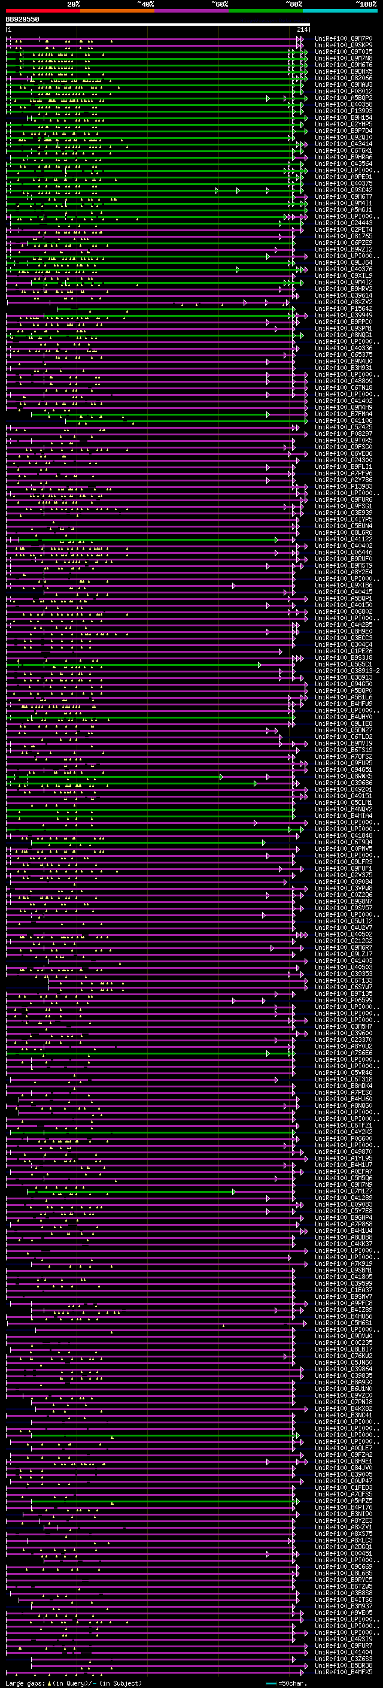Select hit UniRef100_B9DHX5
The width and height of the screenshot is (383, 1688).
(344, 71)
